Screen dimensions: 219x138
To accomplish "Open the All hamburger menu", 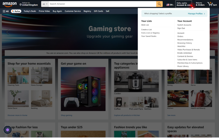I will (x=6, y=11).
